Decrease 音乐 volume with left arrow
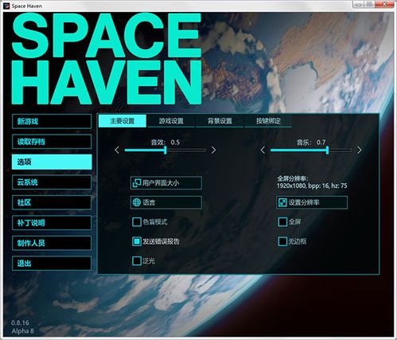This screenshot has height=340, width=397. click(263, 150)
